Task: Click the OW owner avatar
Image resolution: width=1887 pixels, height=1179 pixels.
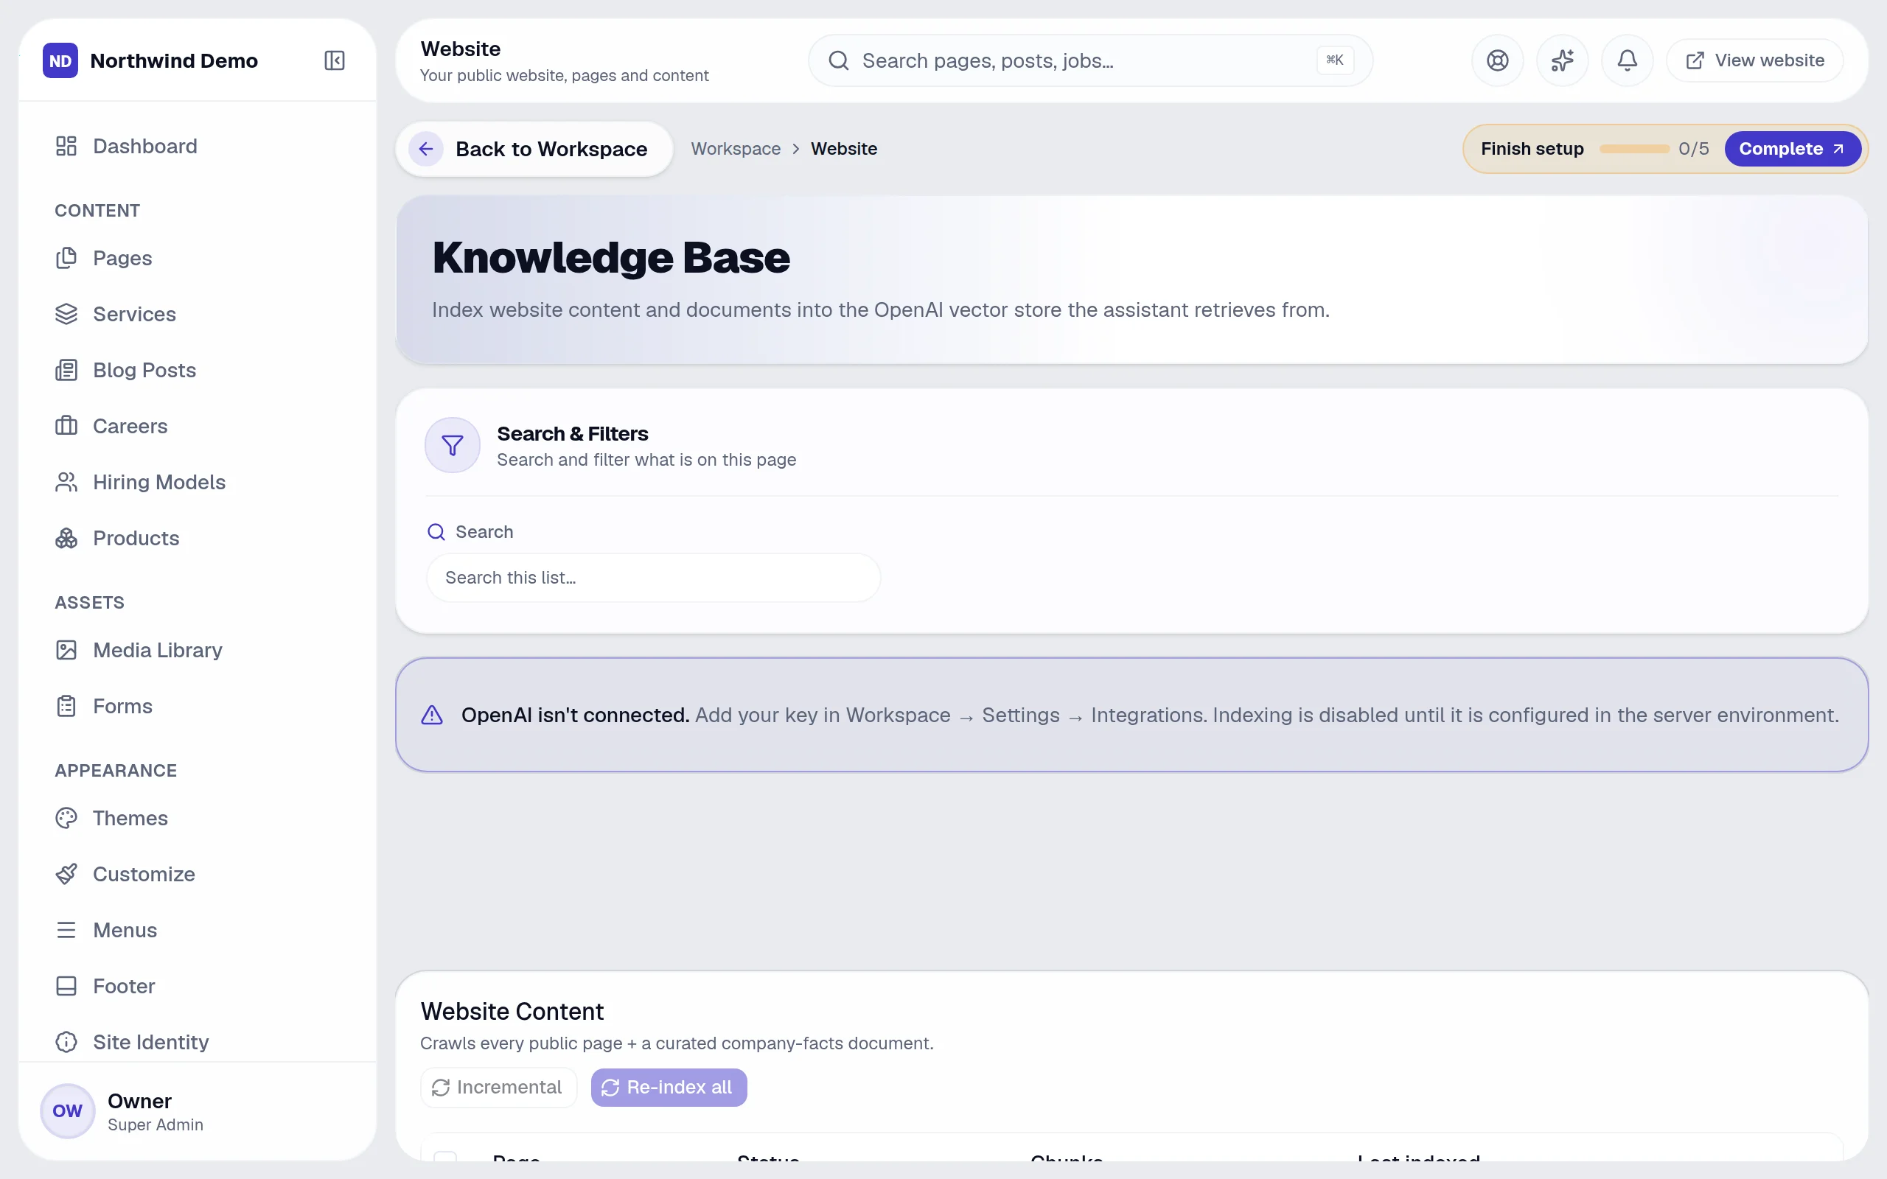Action: click(67, 1111)
